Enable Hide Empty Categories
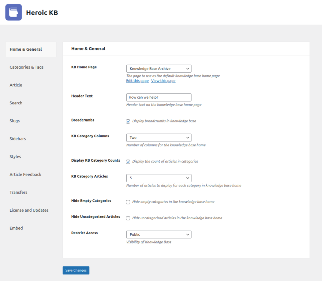Viewport: 322px width, 281px height. pyautogui.click(x=128, y=202)
